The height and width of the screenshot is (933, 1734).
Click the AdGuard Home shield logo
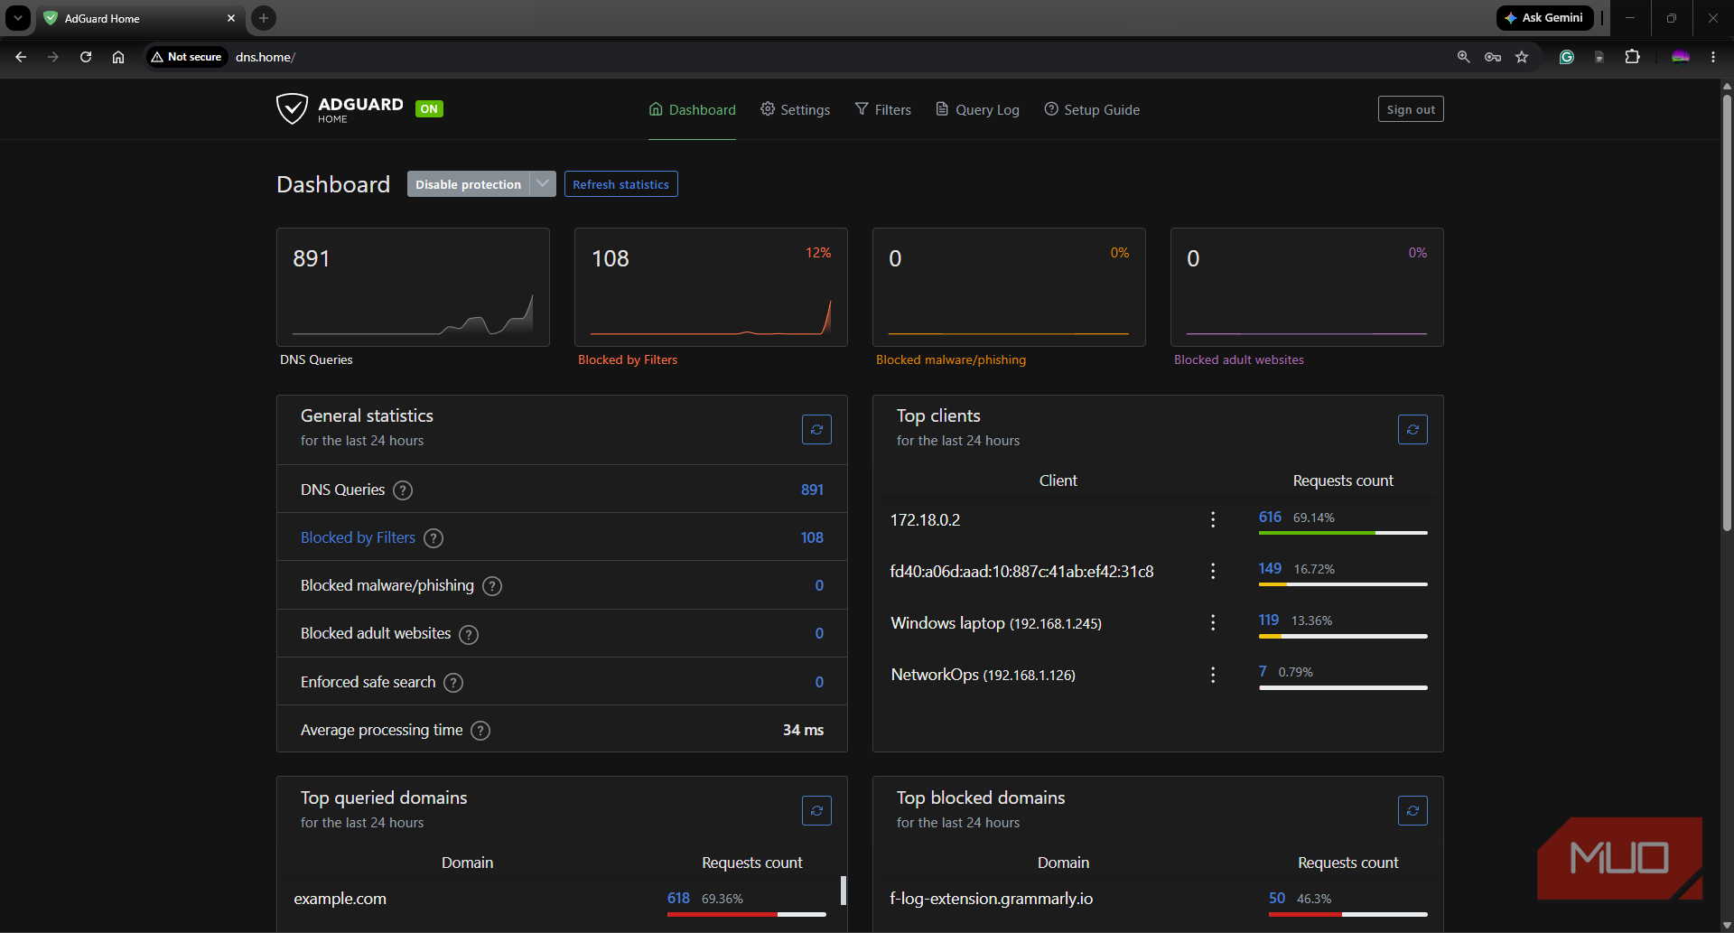click(292, 108)
